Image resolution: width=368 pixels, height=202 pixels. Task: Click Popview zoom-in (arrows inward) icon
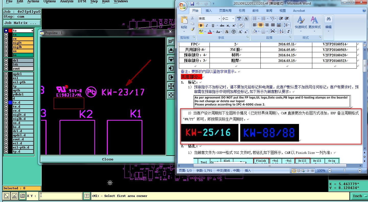pyautogui.click(x=171, y=86)
